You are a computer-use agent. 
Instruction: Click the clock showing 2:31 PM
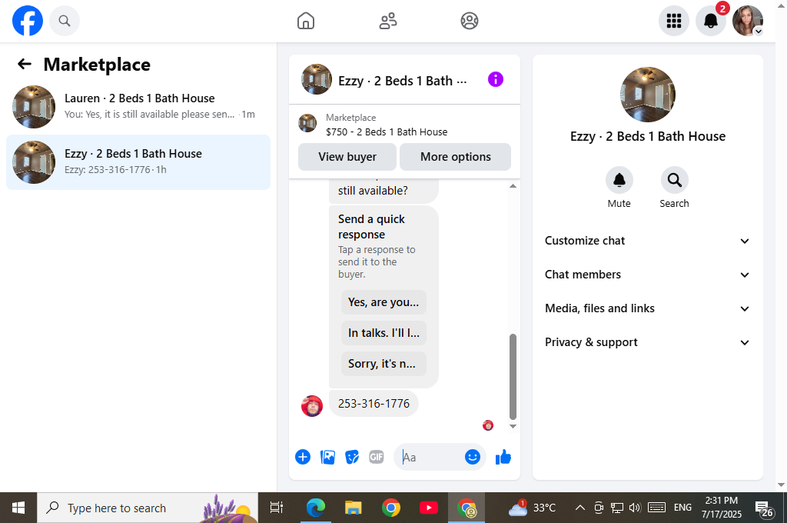pyautogui.click(x=721, y=508)
